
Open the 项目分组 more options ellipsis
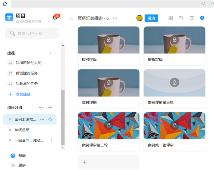click(x=41, y=107)
